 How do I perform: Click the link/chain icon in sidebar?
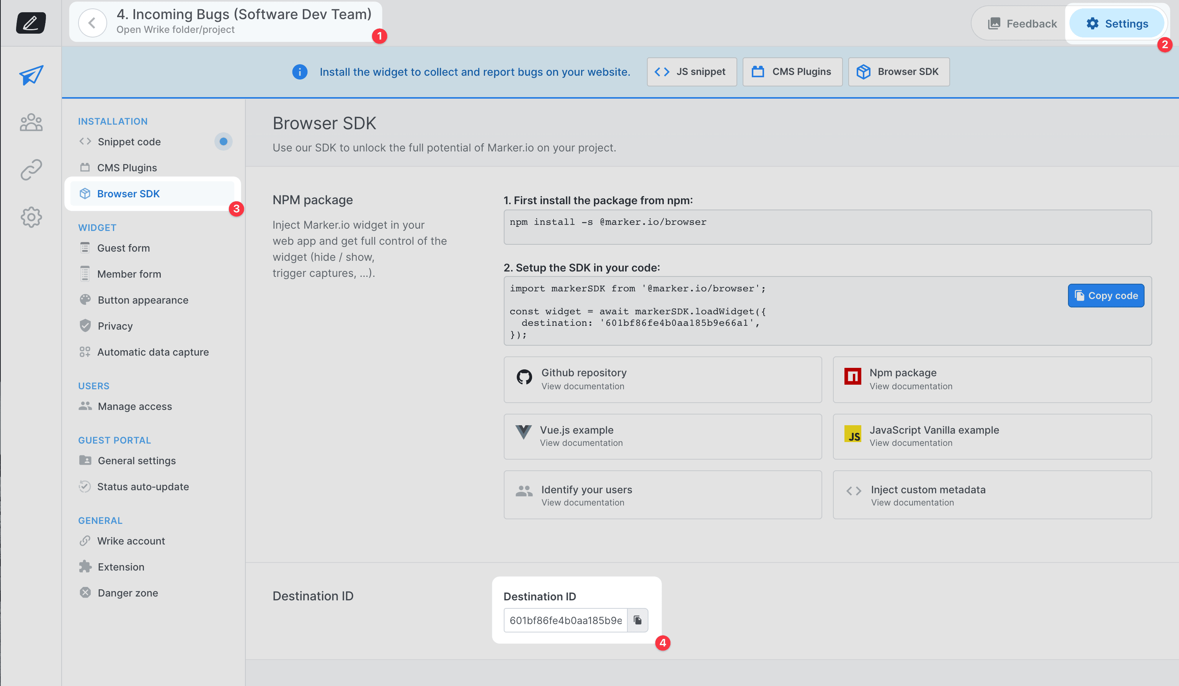point(30,170)
